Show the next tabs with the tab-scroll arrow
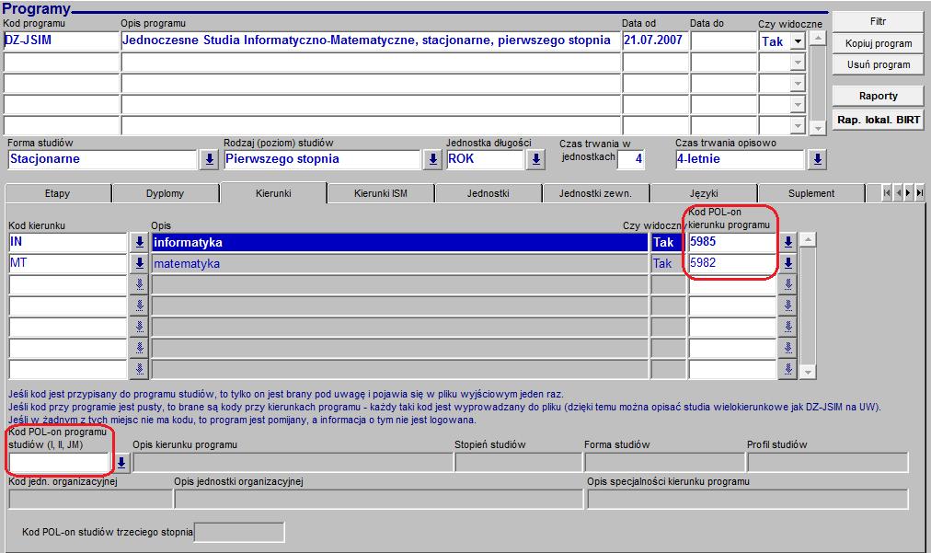Image resolution: width=931 pixels, height=553 pixels. (908, 193)
